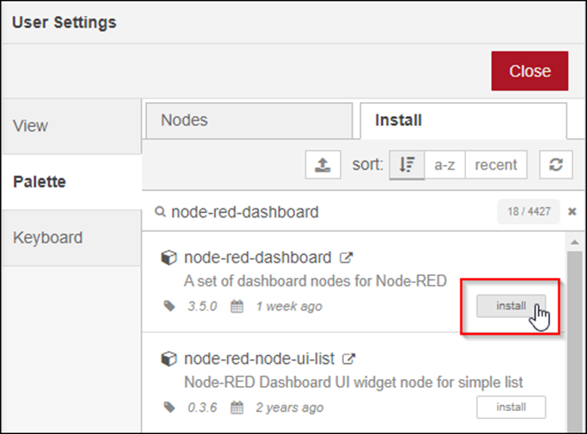The image size is (587, 434).
Task: Switch to the Nodes tab
Action: [250, 121]
